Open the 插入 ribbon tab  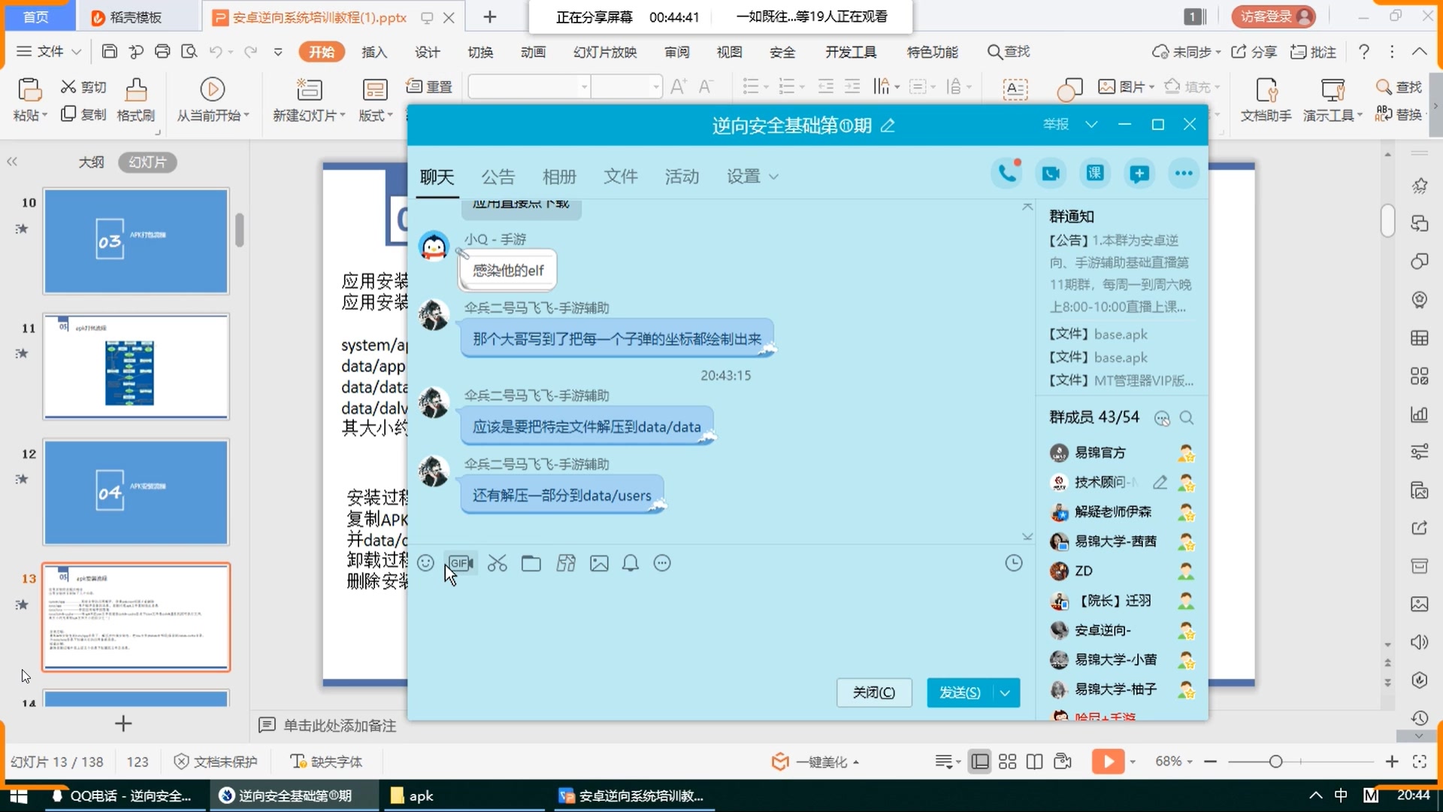click(374, 52)
